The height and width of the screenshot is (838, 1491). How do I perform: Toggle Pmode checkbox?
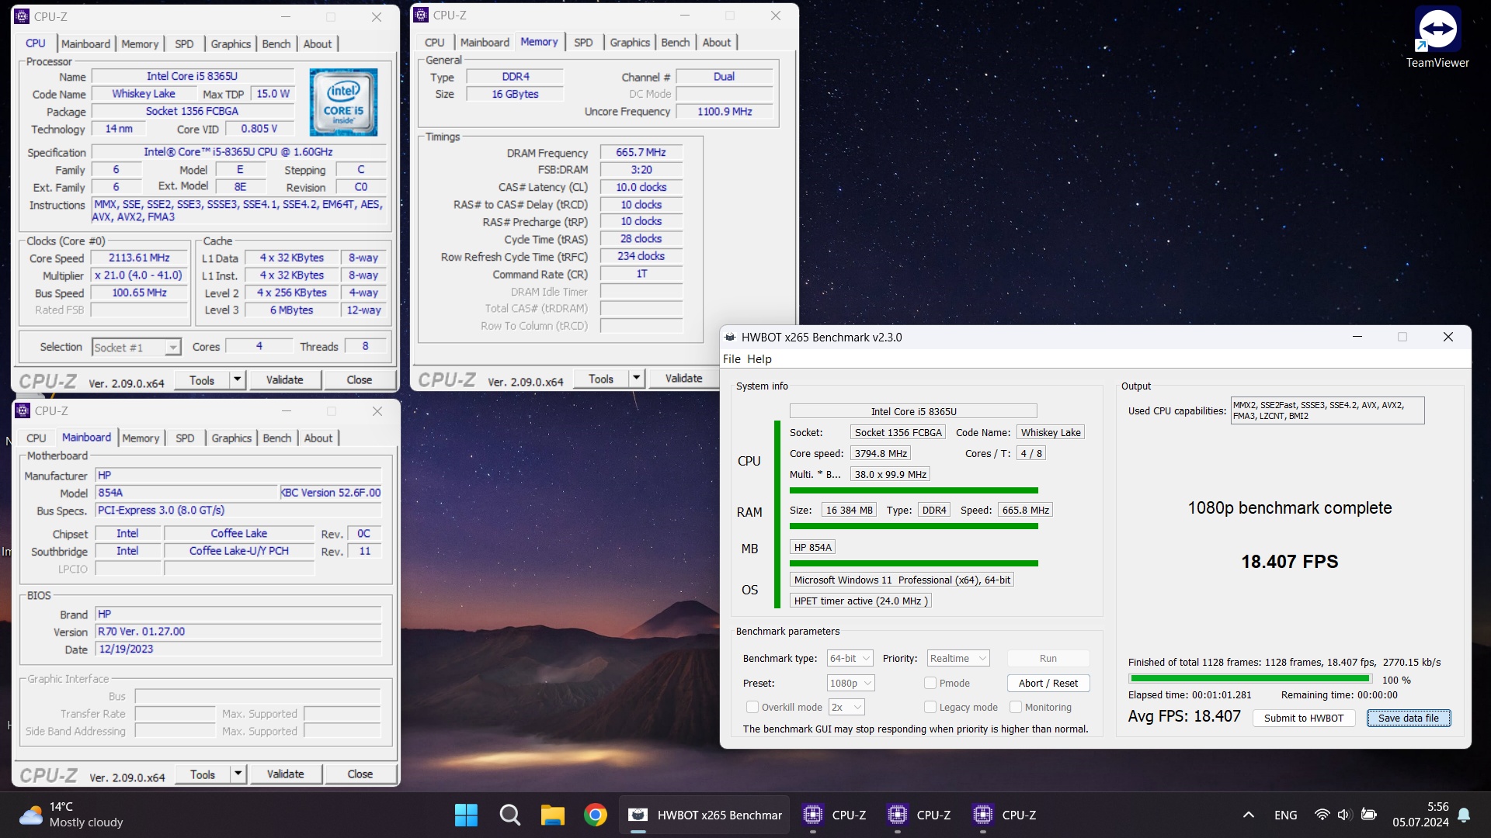[930, 683]
